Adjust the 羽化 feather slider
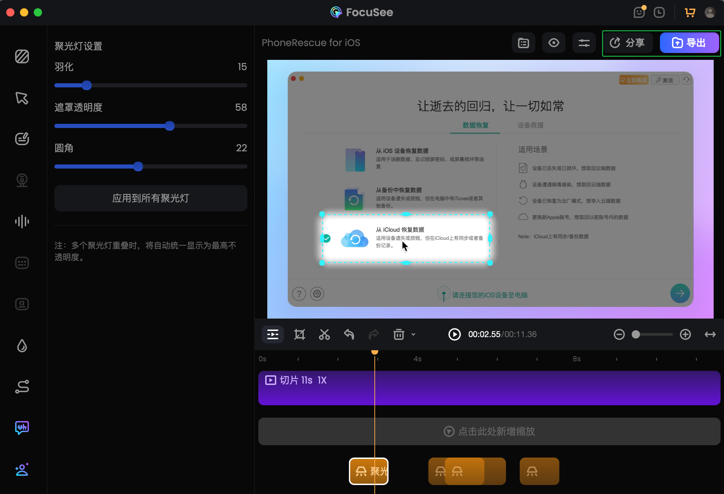The width and height of the screenshot is (724, 494). click(87, 85)
